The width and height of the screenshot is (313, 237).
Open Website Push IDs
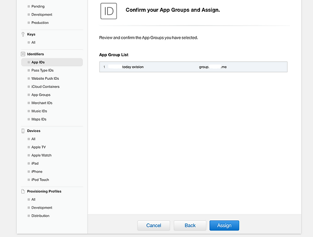click(45, 78)
